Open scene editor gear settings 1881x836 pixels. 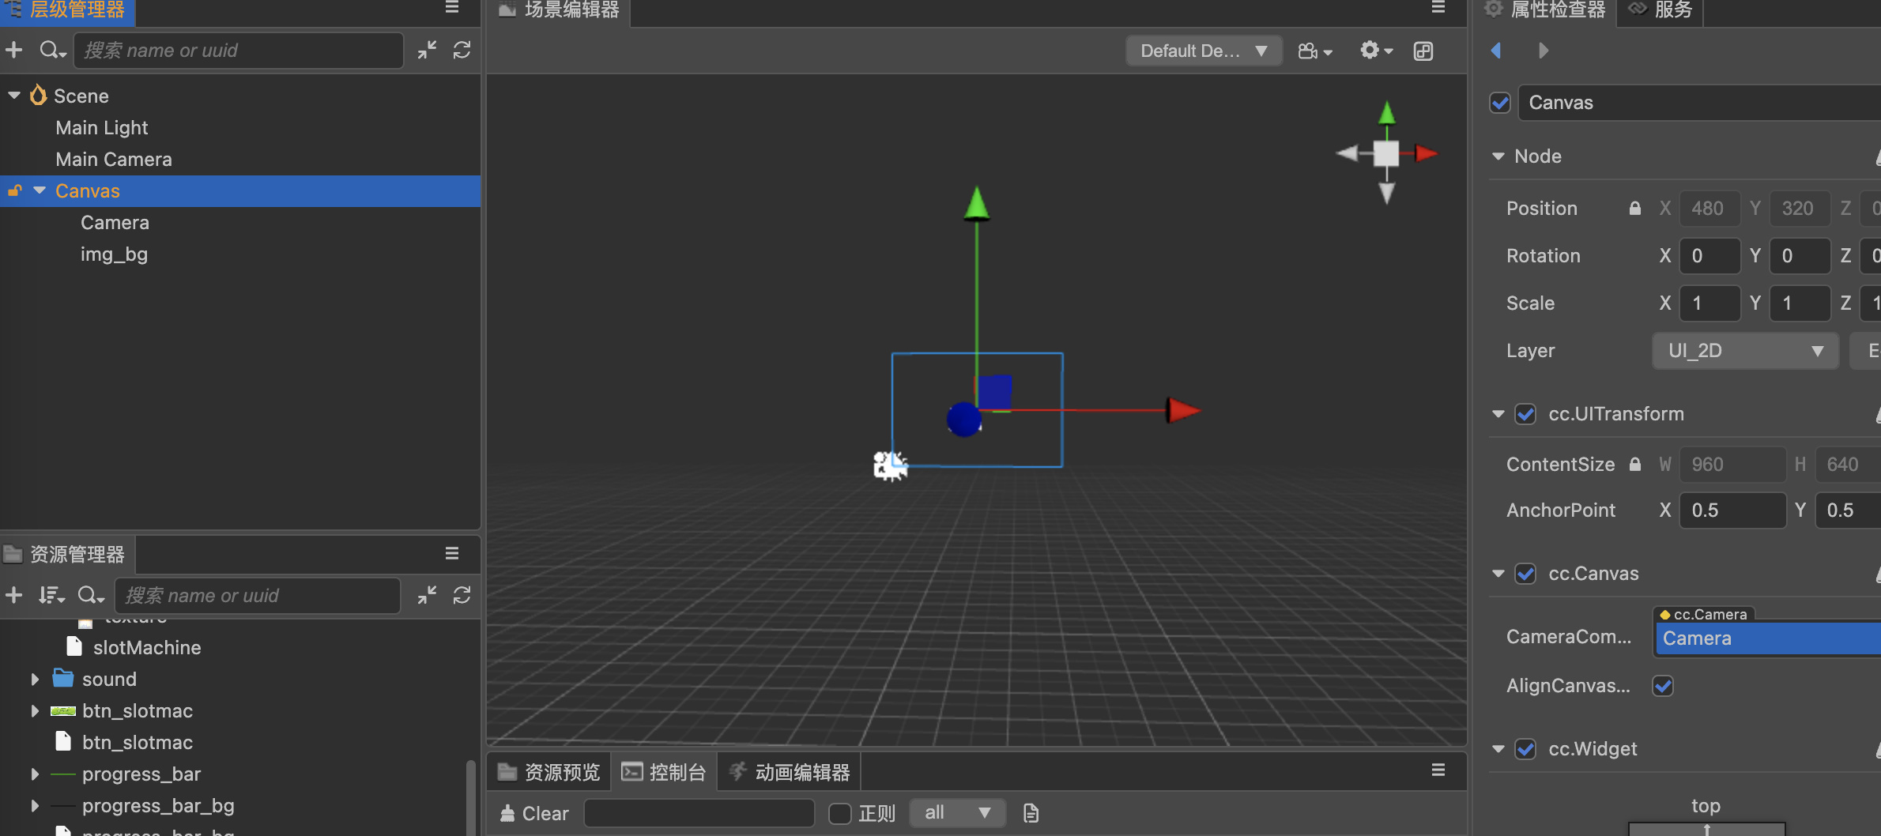pyautogui.click(x=1376, y=51)
